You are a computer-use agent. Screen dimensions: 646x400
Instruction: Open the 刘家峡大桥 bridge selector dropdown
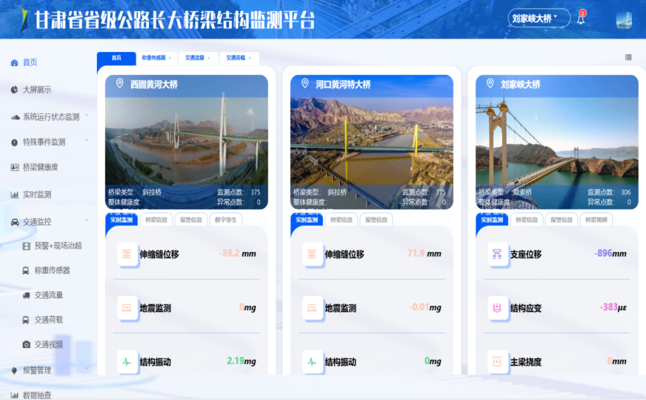pyautogui.click(x=539, y=18)
